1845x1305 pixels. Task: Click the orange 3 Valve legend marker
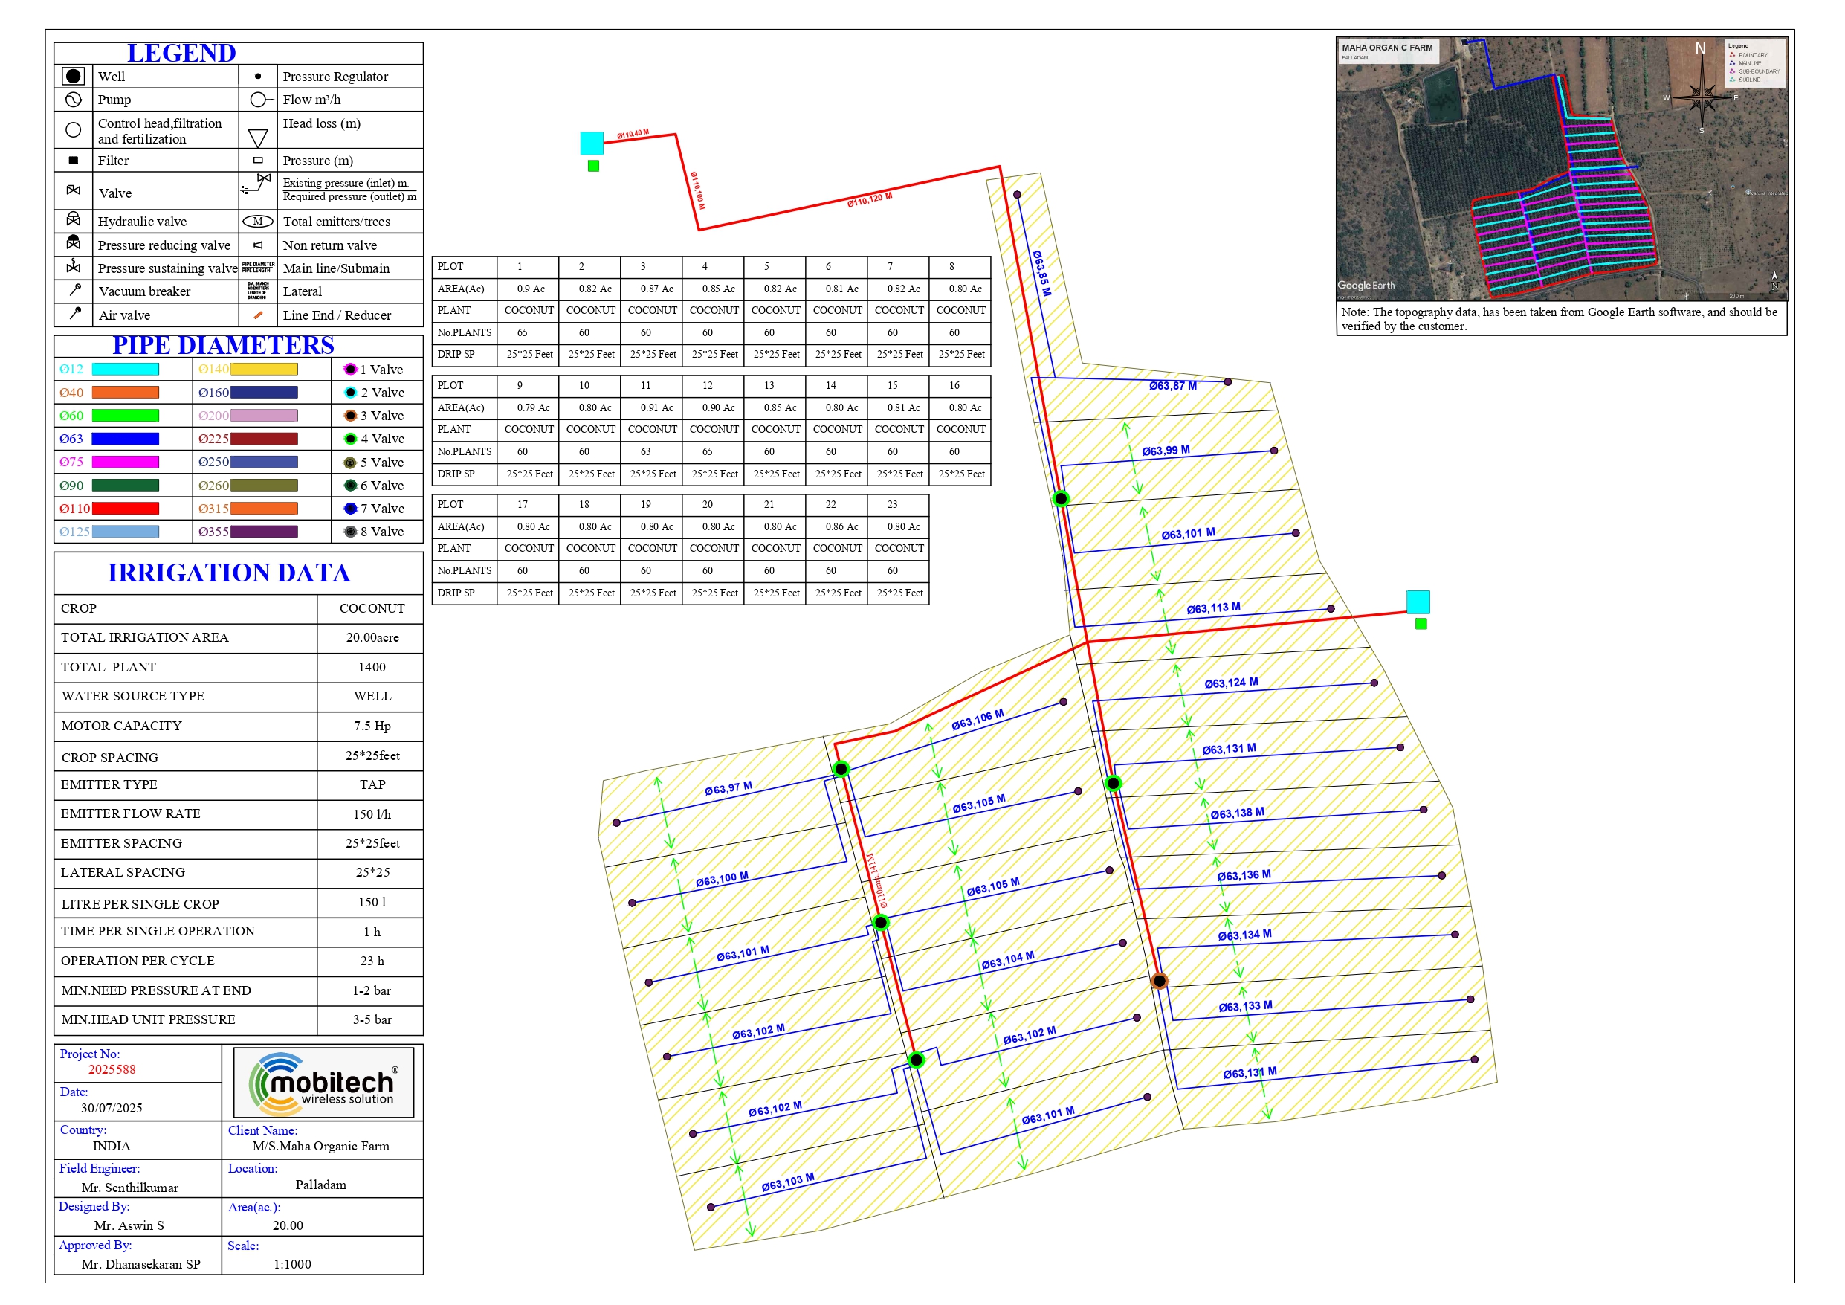(x=350, y=416)
